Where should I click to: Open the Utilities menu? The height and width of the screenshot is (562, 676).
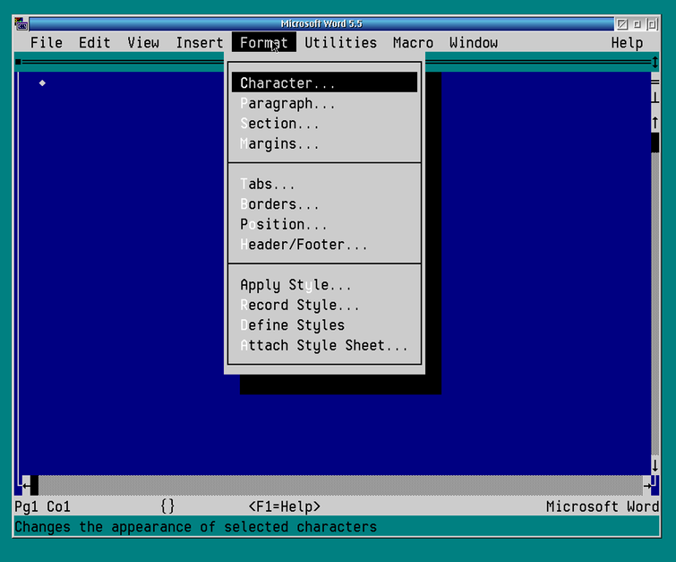[340, 43]
